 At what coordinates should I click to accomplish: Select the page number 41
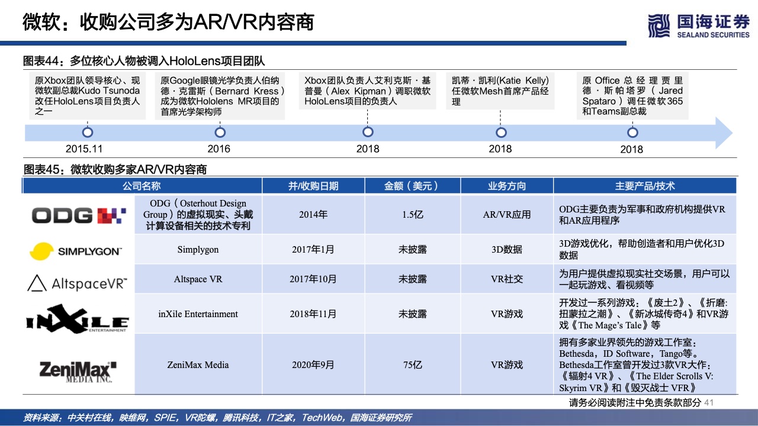709,403
